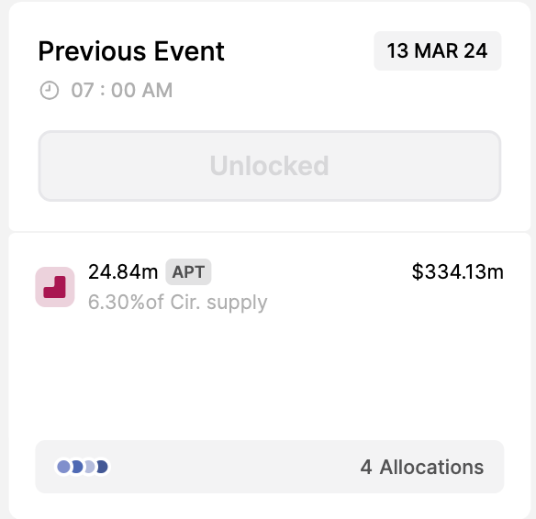Select the second allocation dot
536x519 pixels.
point(77,467)
